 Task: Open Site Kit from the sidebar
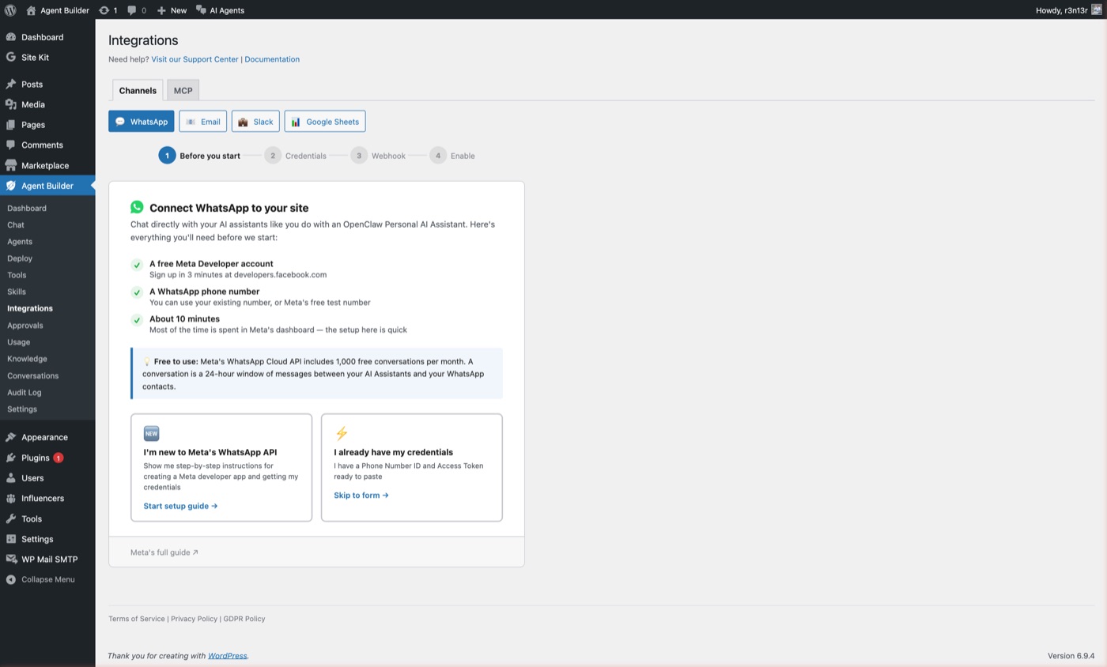tap(35, 58)
